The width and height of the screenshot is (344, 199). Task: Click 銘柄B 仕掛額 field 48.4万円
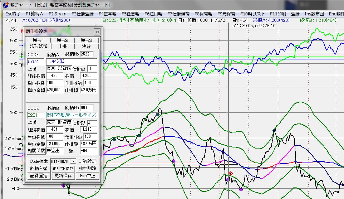(89, 144)
